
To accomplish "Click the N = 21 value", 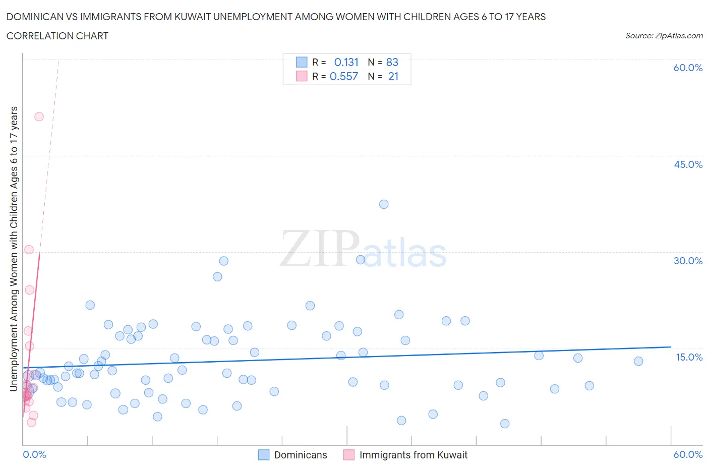I will coord(383,76).
